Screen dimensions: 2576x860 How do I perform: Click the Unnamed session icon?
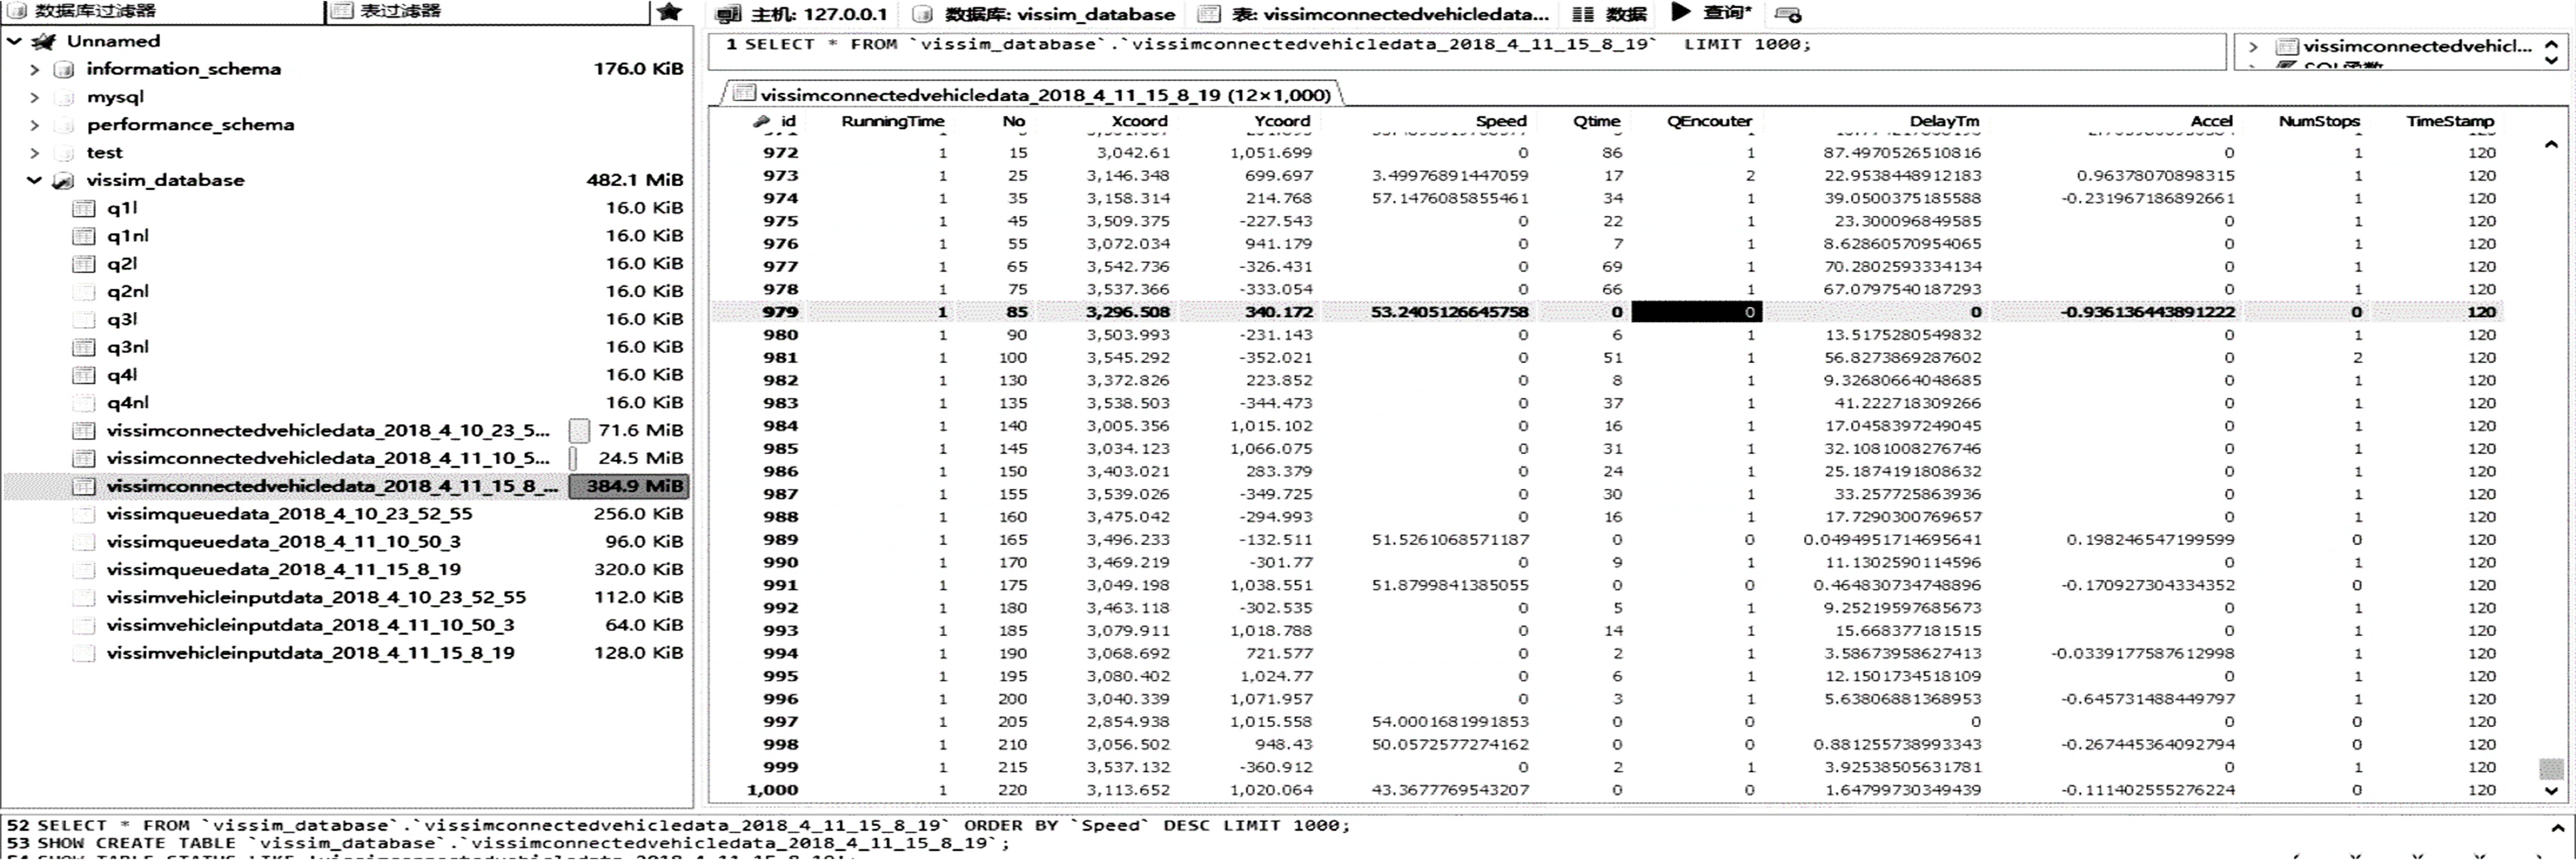coord(44,42)
